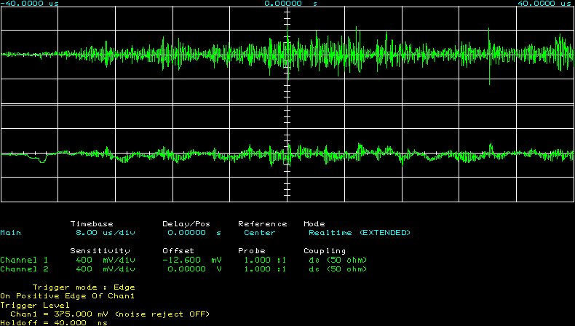This screenshot has height=326, width=575.
Task: Click Channel 2 probe ratio 1.000 :1
Action: tap(263, 269)
